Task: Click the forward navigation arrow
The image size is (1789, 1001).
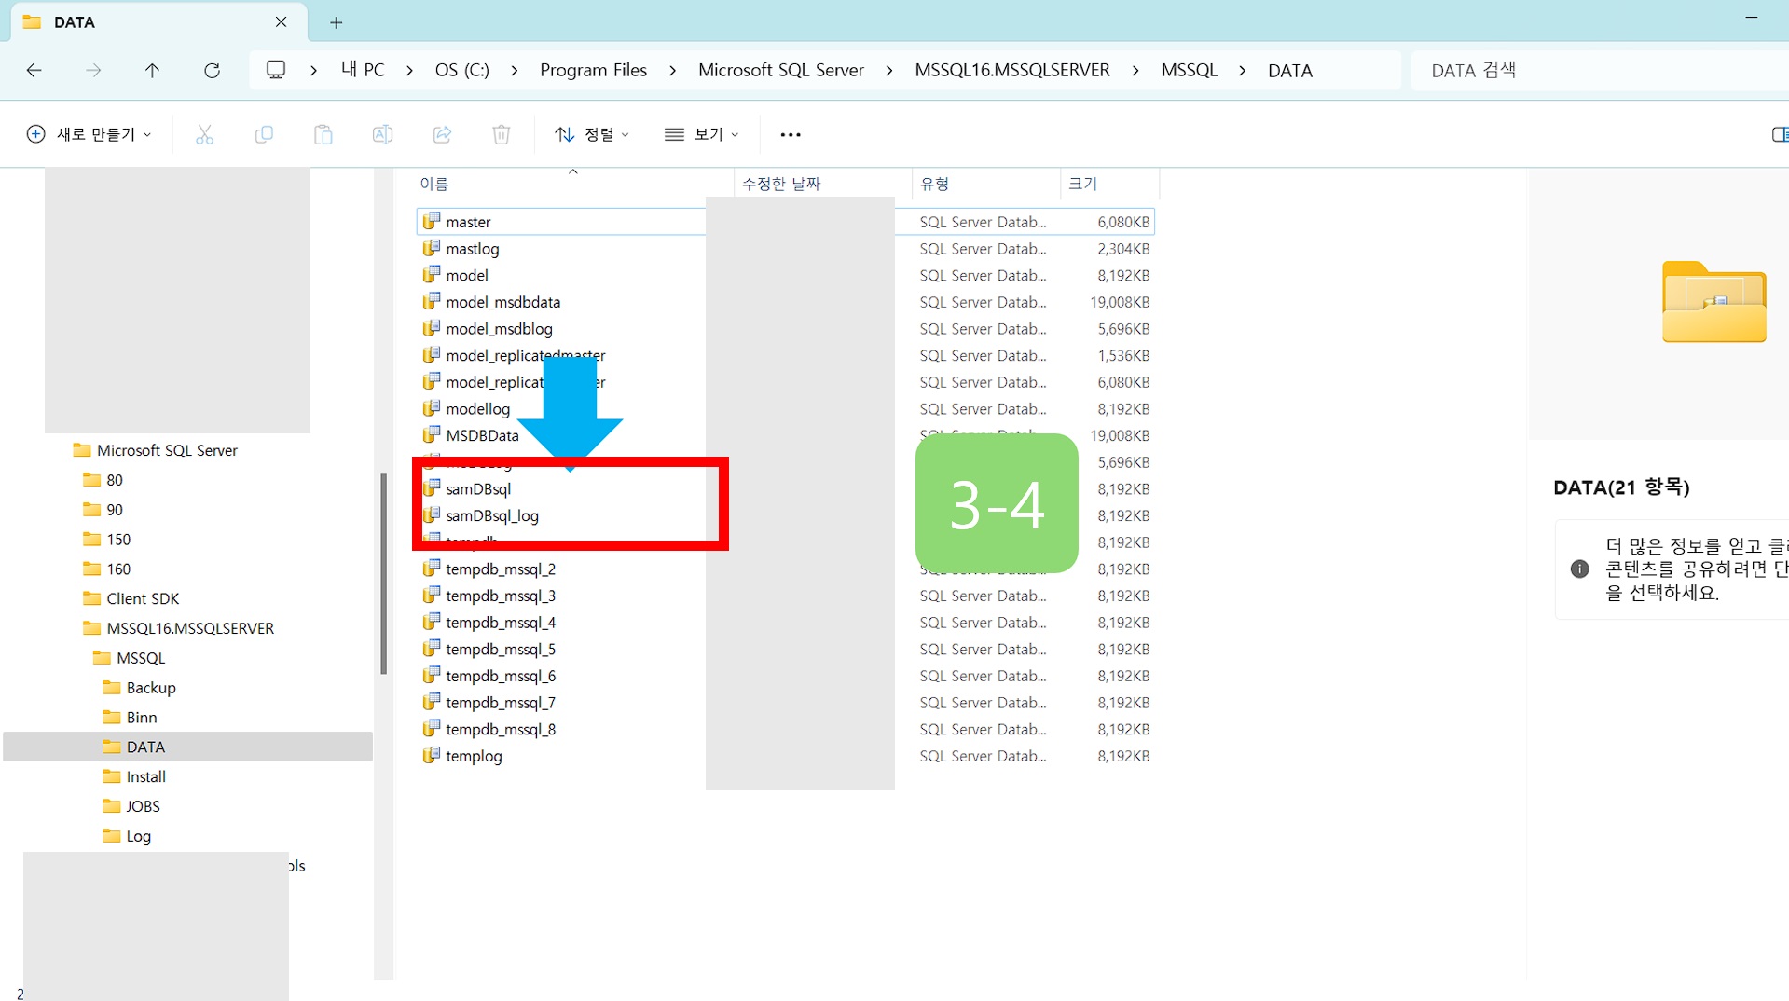Action: 93,70
